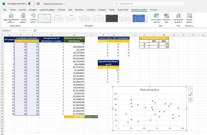This screenshot has height=135, width=207.
Task: Click the Cerca search box
Action: click(x=148, y=4)
